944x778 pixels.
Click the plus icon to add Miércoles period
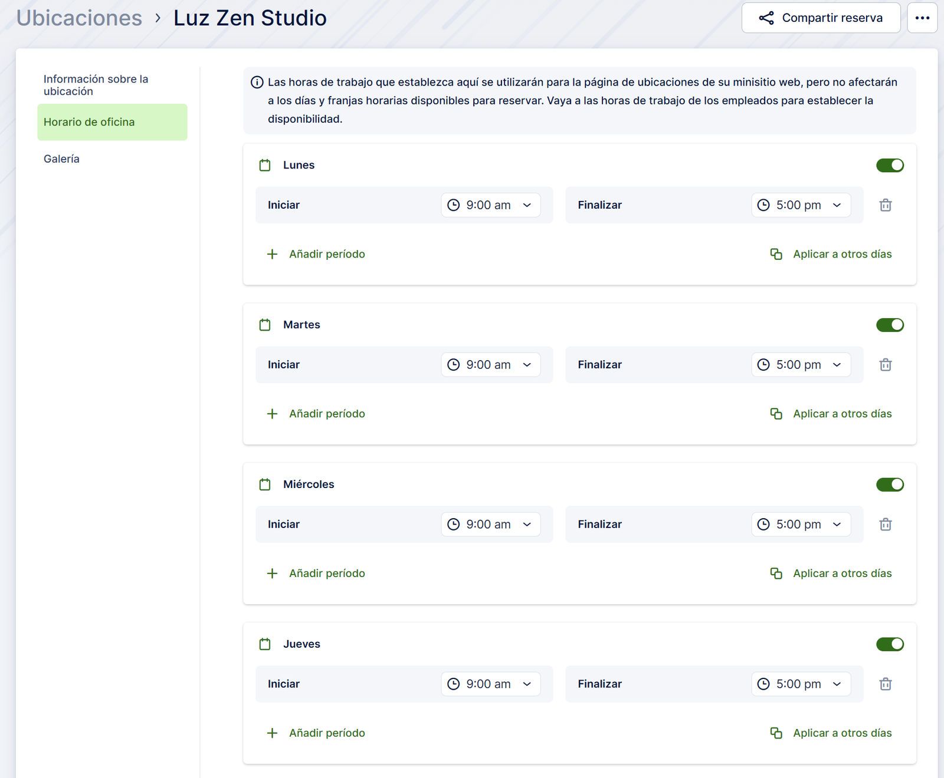coord(272,573)
